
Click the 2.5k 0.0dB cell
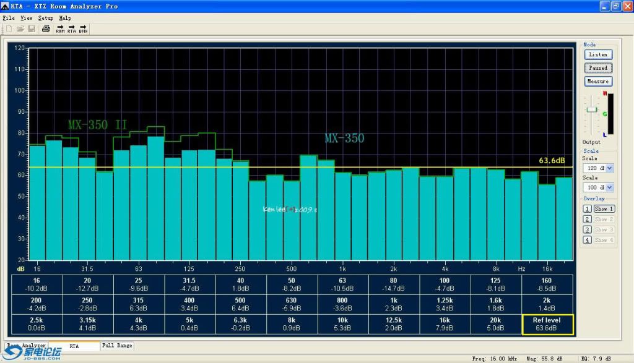(x=37, y=324)
